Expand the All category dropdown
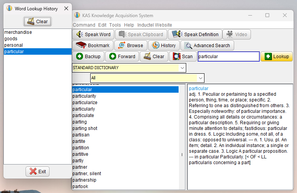 click(200, 78)
